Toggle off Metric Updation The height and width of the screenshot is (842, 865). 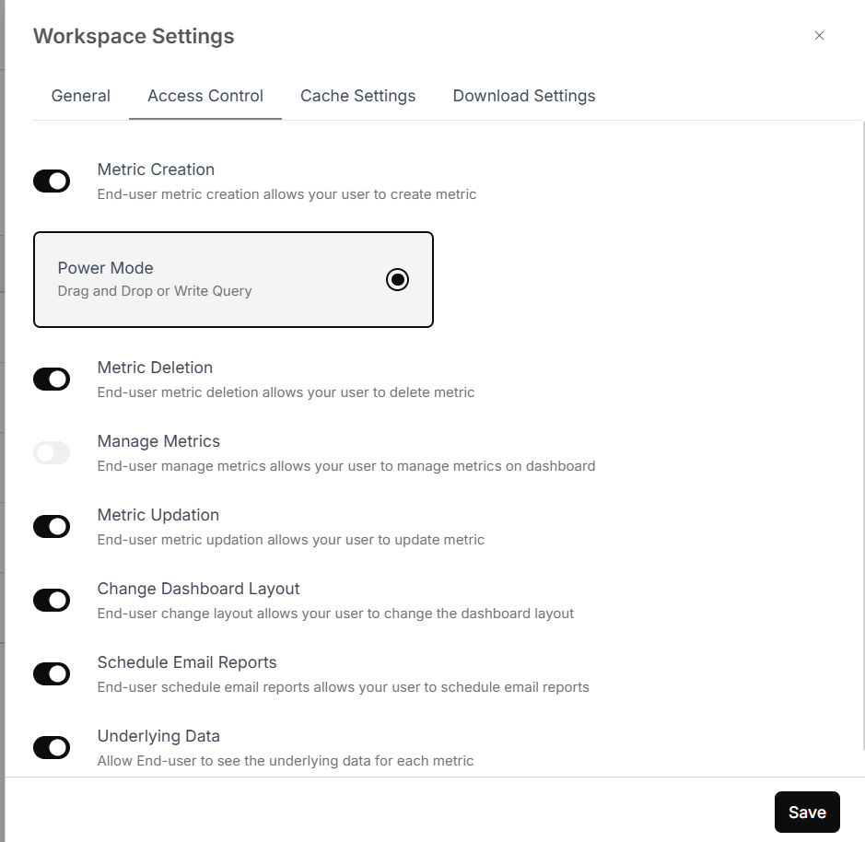[x=52, y=526]
